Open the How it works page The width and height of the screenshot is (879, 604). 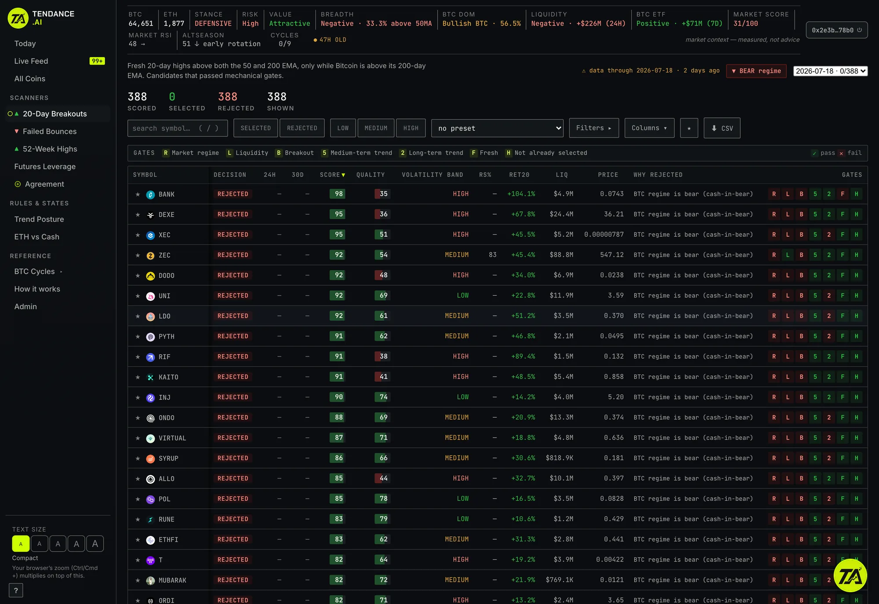click(37, 289)
